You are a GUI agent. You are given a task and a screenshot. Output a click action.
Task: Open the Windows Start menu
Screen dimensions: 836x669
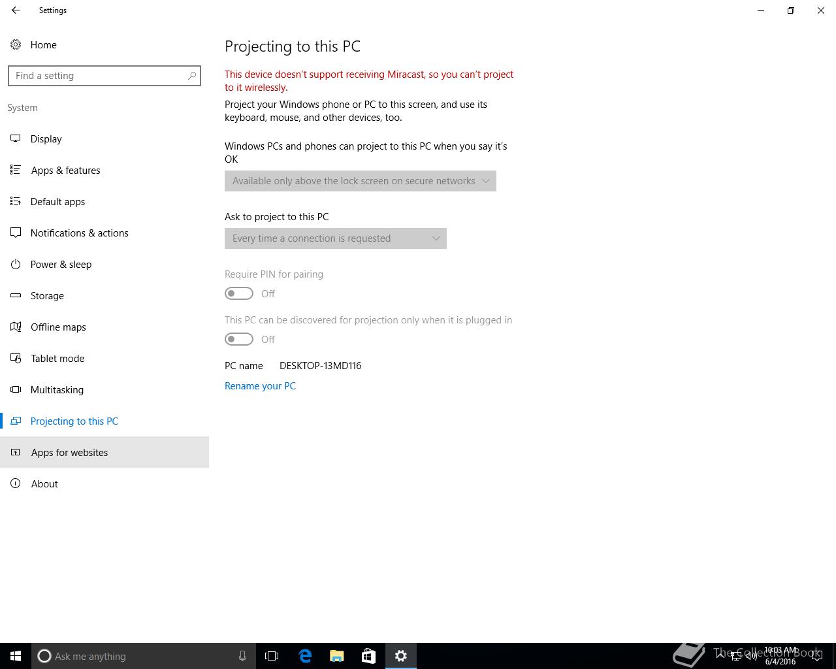pyautogui.click(x=16, y=656)
